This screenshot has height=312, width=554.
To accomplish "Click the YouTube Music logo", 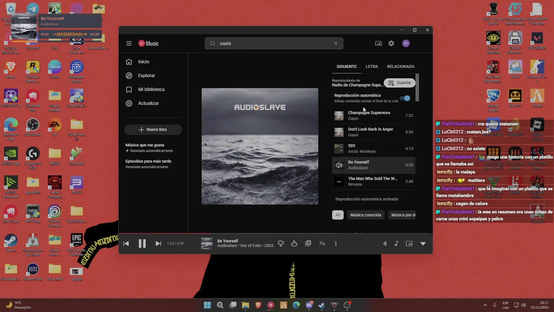I will [x=148, y=43].
